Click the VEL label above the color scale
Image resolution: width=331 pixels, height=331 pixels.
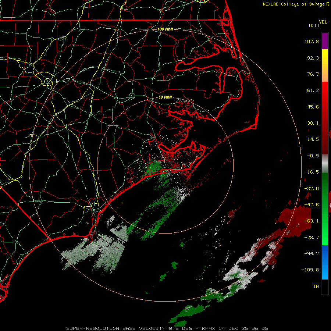coord(323,22)
